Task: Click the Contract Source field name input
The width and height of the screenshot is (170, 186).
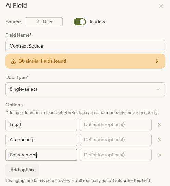Action: click(x=85, y=46)
